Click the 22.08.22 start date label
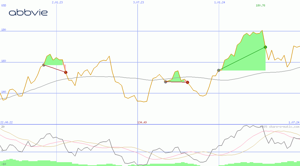This screenshot has width=300, height=166. coord(6,122)
